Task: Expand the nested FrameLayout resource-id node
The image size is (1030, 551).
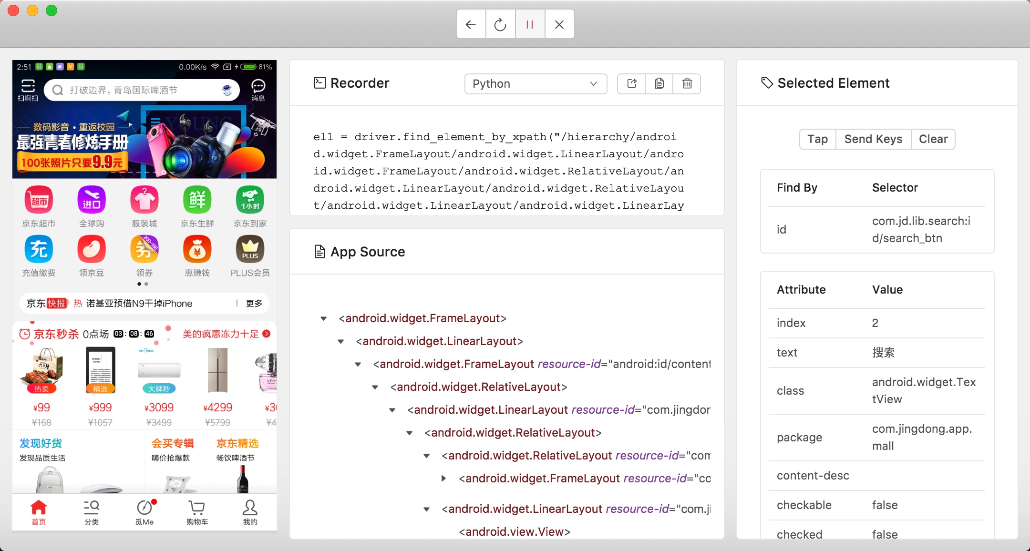Action: pyautogui.click(x=444, y=479)
